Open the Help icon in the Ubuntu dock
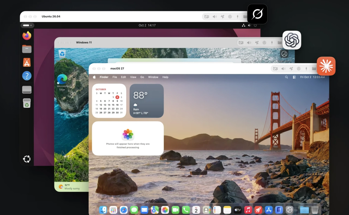349x215 pixels. coord(27,76)
